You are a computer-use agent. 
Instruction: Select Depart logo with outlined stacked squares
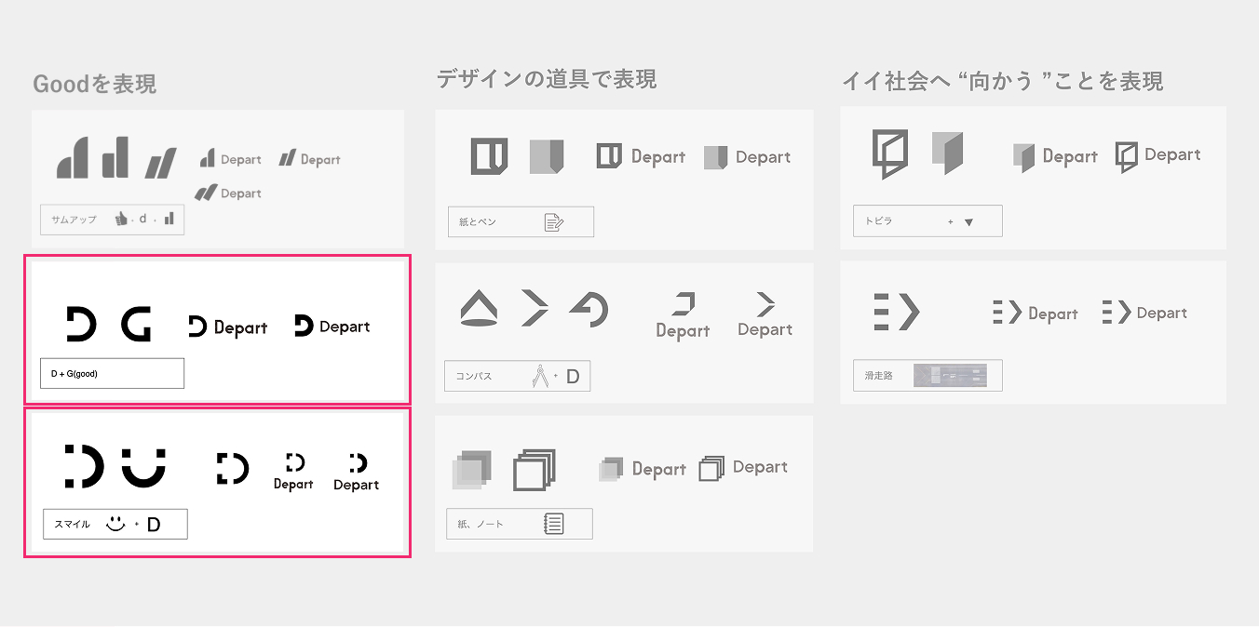point(743,468)
